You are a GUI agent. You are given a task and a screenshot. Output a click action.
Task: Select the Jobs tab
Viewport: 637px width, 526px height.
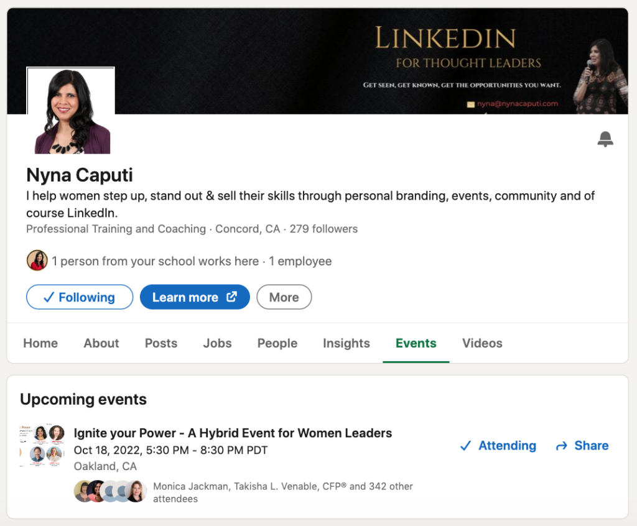(x=217, y=343)
